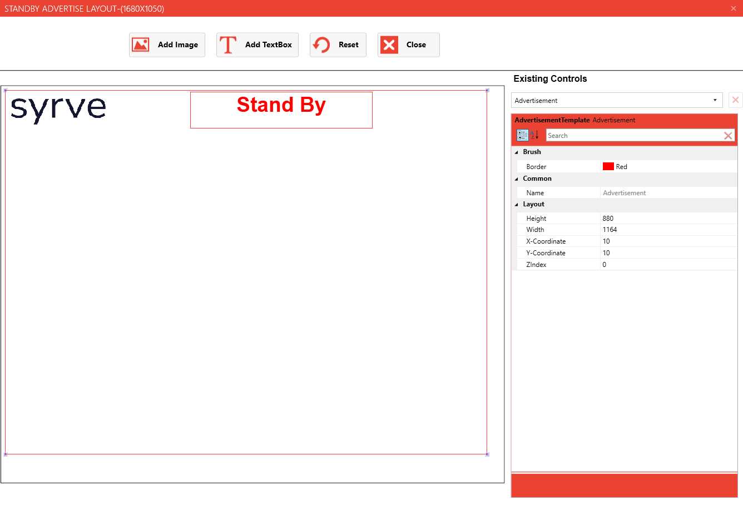Close the Standby Advertise Layout window
This screenshot has width=743, height=505.
coord(733,8)
